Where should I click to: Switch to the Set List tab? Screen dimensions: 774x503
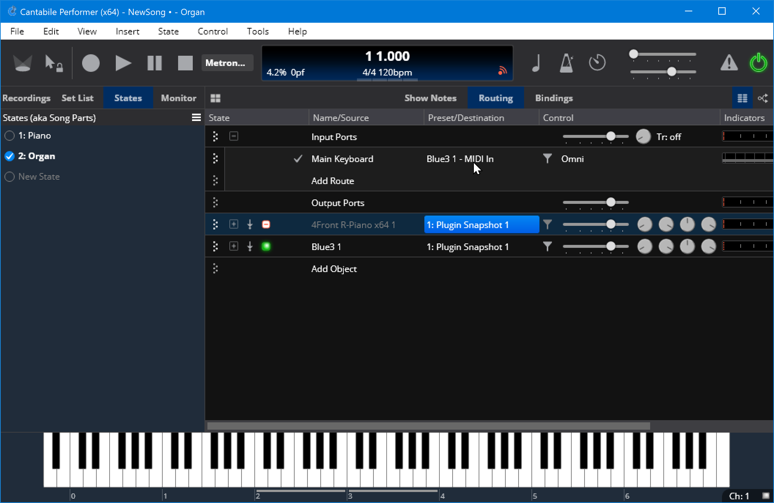(77, 98)
